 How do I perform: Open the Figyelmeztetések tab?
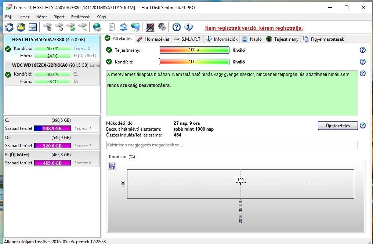pos(323,39)
